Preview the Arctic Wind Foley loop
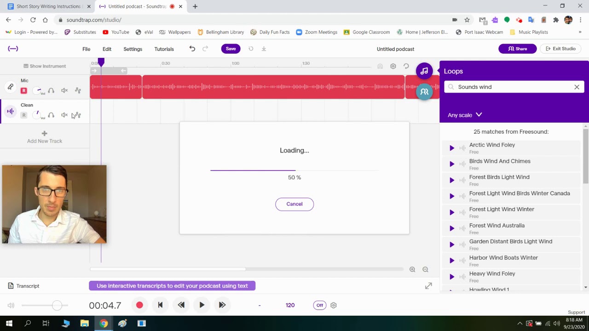Viewport: 589px width, 331px height. tap(451, 148)
